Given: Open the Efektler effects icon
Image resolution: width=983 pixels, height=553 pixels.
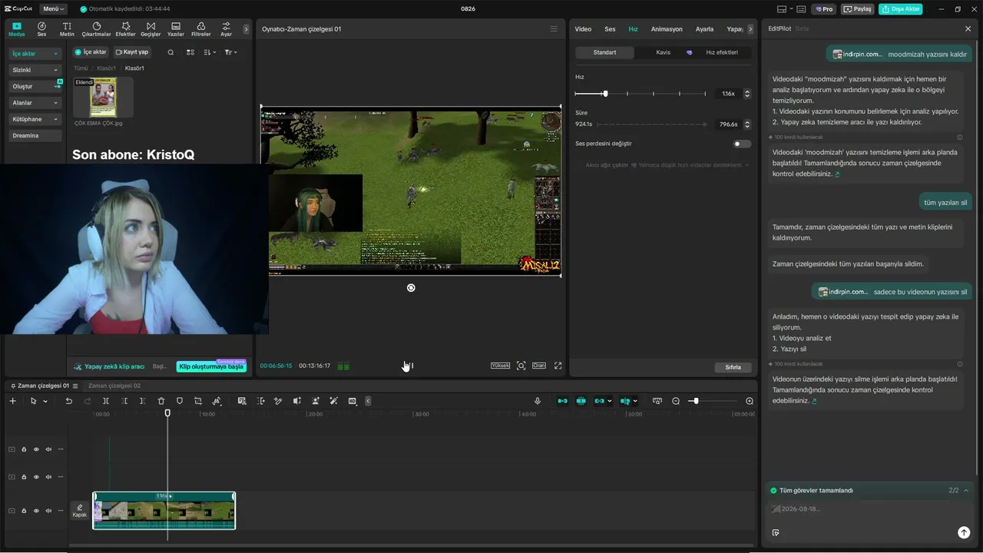Looking at the screenshot, I should tap(125, 29).
